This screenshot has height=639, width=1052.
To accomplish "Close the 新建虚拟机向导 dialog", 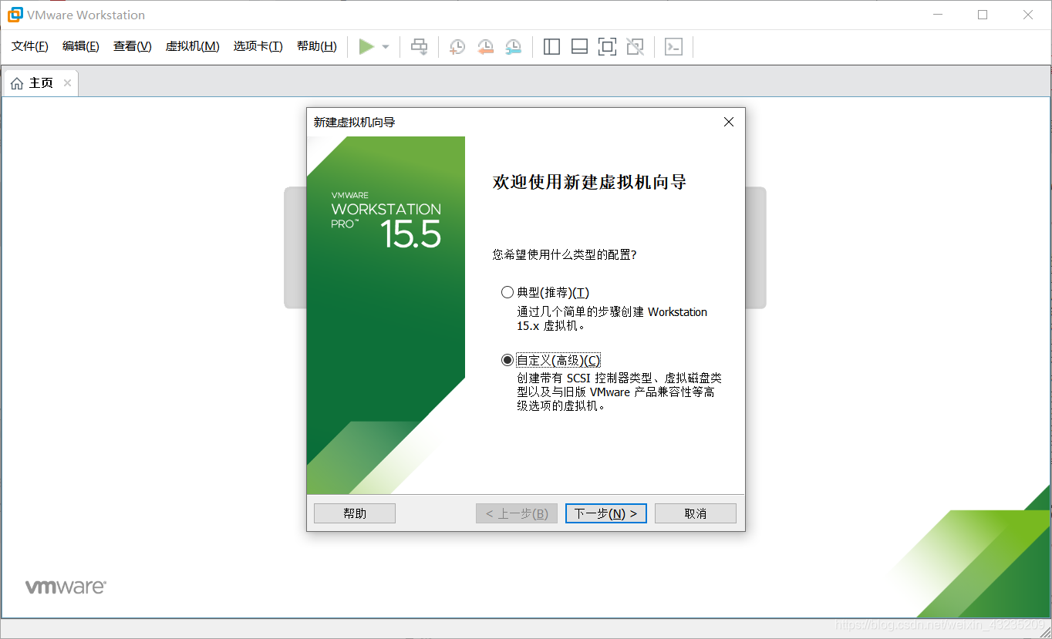I will point(729,122).
